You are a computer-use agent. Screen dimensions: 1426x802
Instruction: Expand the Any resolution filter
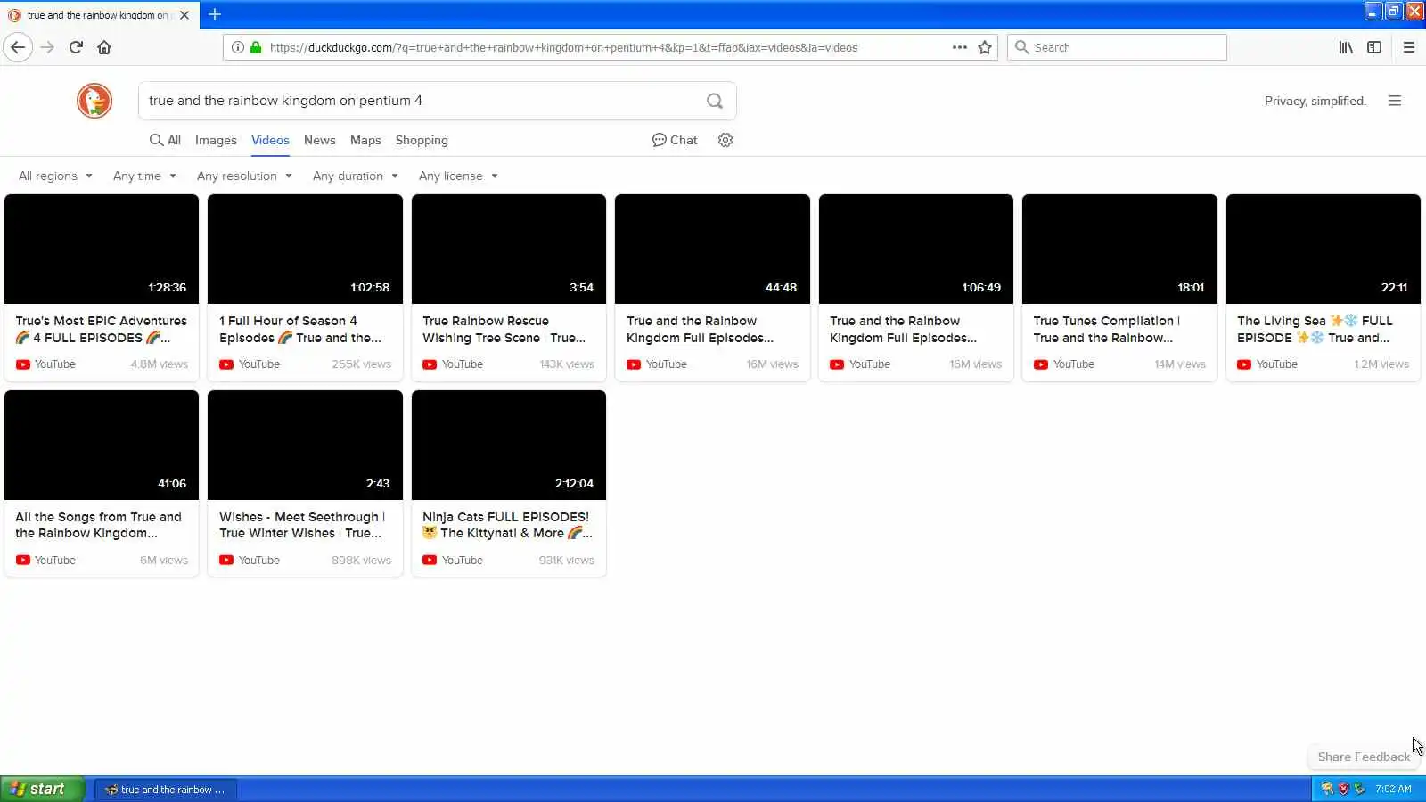(244, 176)
